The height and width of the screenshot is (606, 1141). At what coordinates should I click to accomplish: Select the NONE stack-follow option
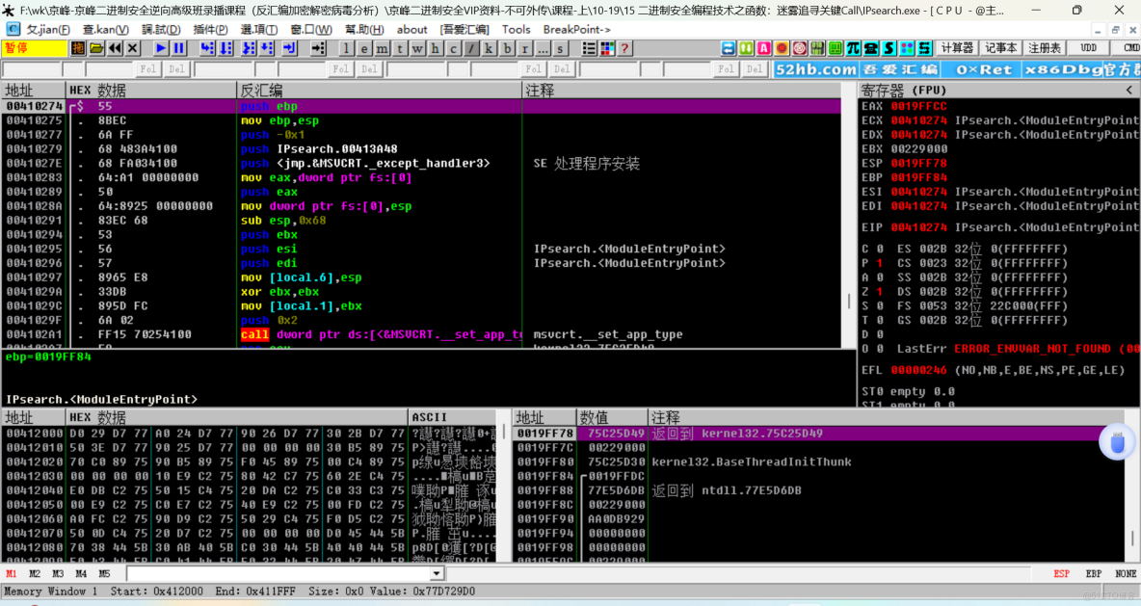coord(1126,574)
